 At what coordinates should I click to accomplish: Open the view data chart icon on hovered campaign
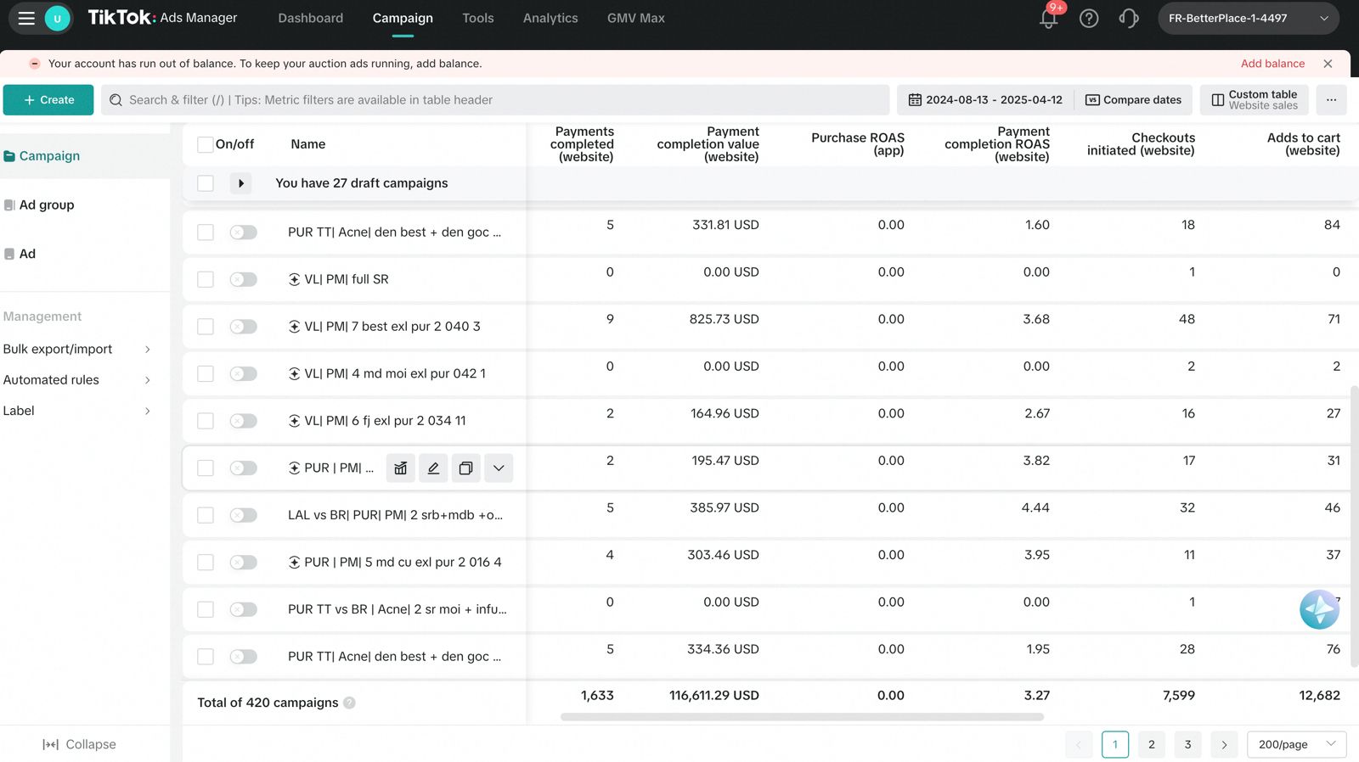pyautogui.click(x=401, y=468)
